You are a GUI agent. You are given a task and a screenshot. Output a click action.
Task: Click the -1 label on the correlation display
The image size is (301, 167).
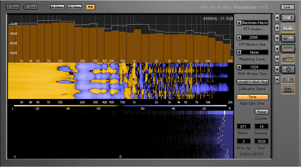pyautogui.click(x=14, y=157)
